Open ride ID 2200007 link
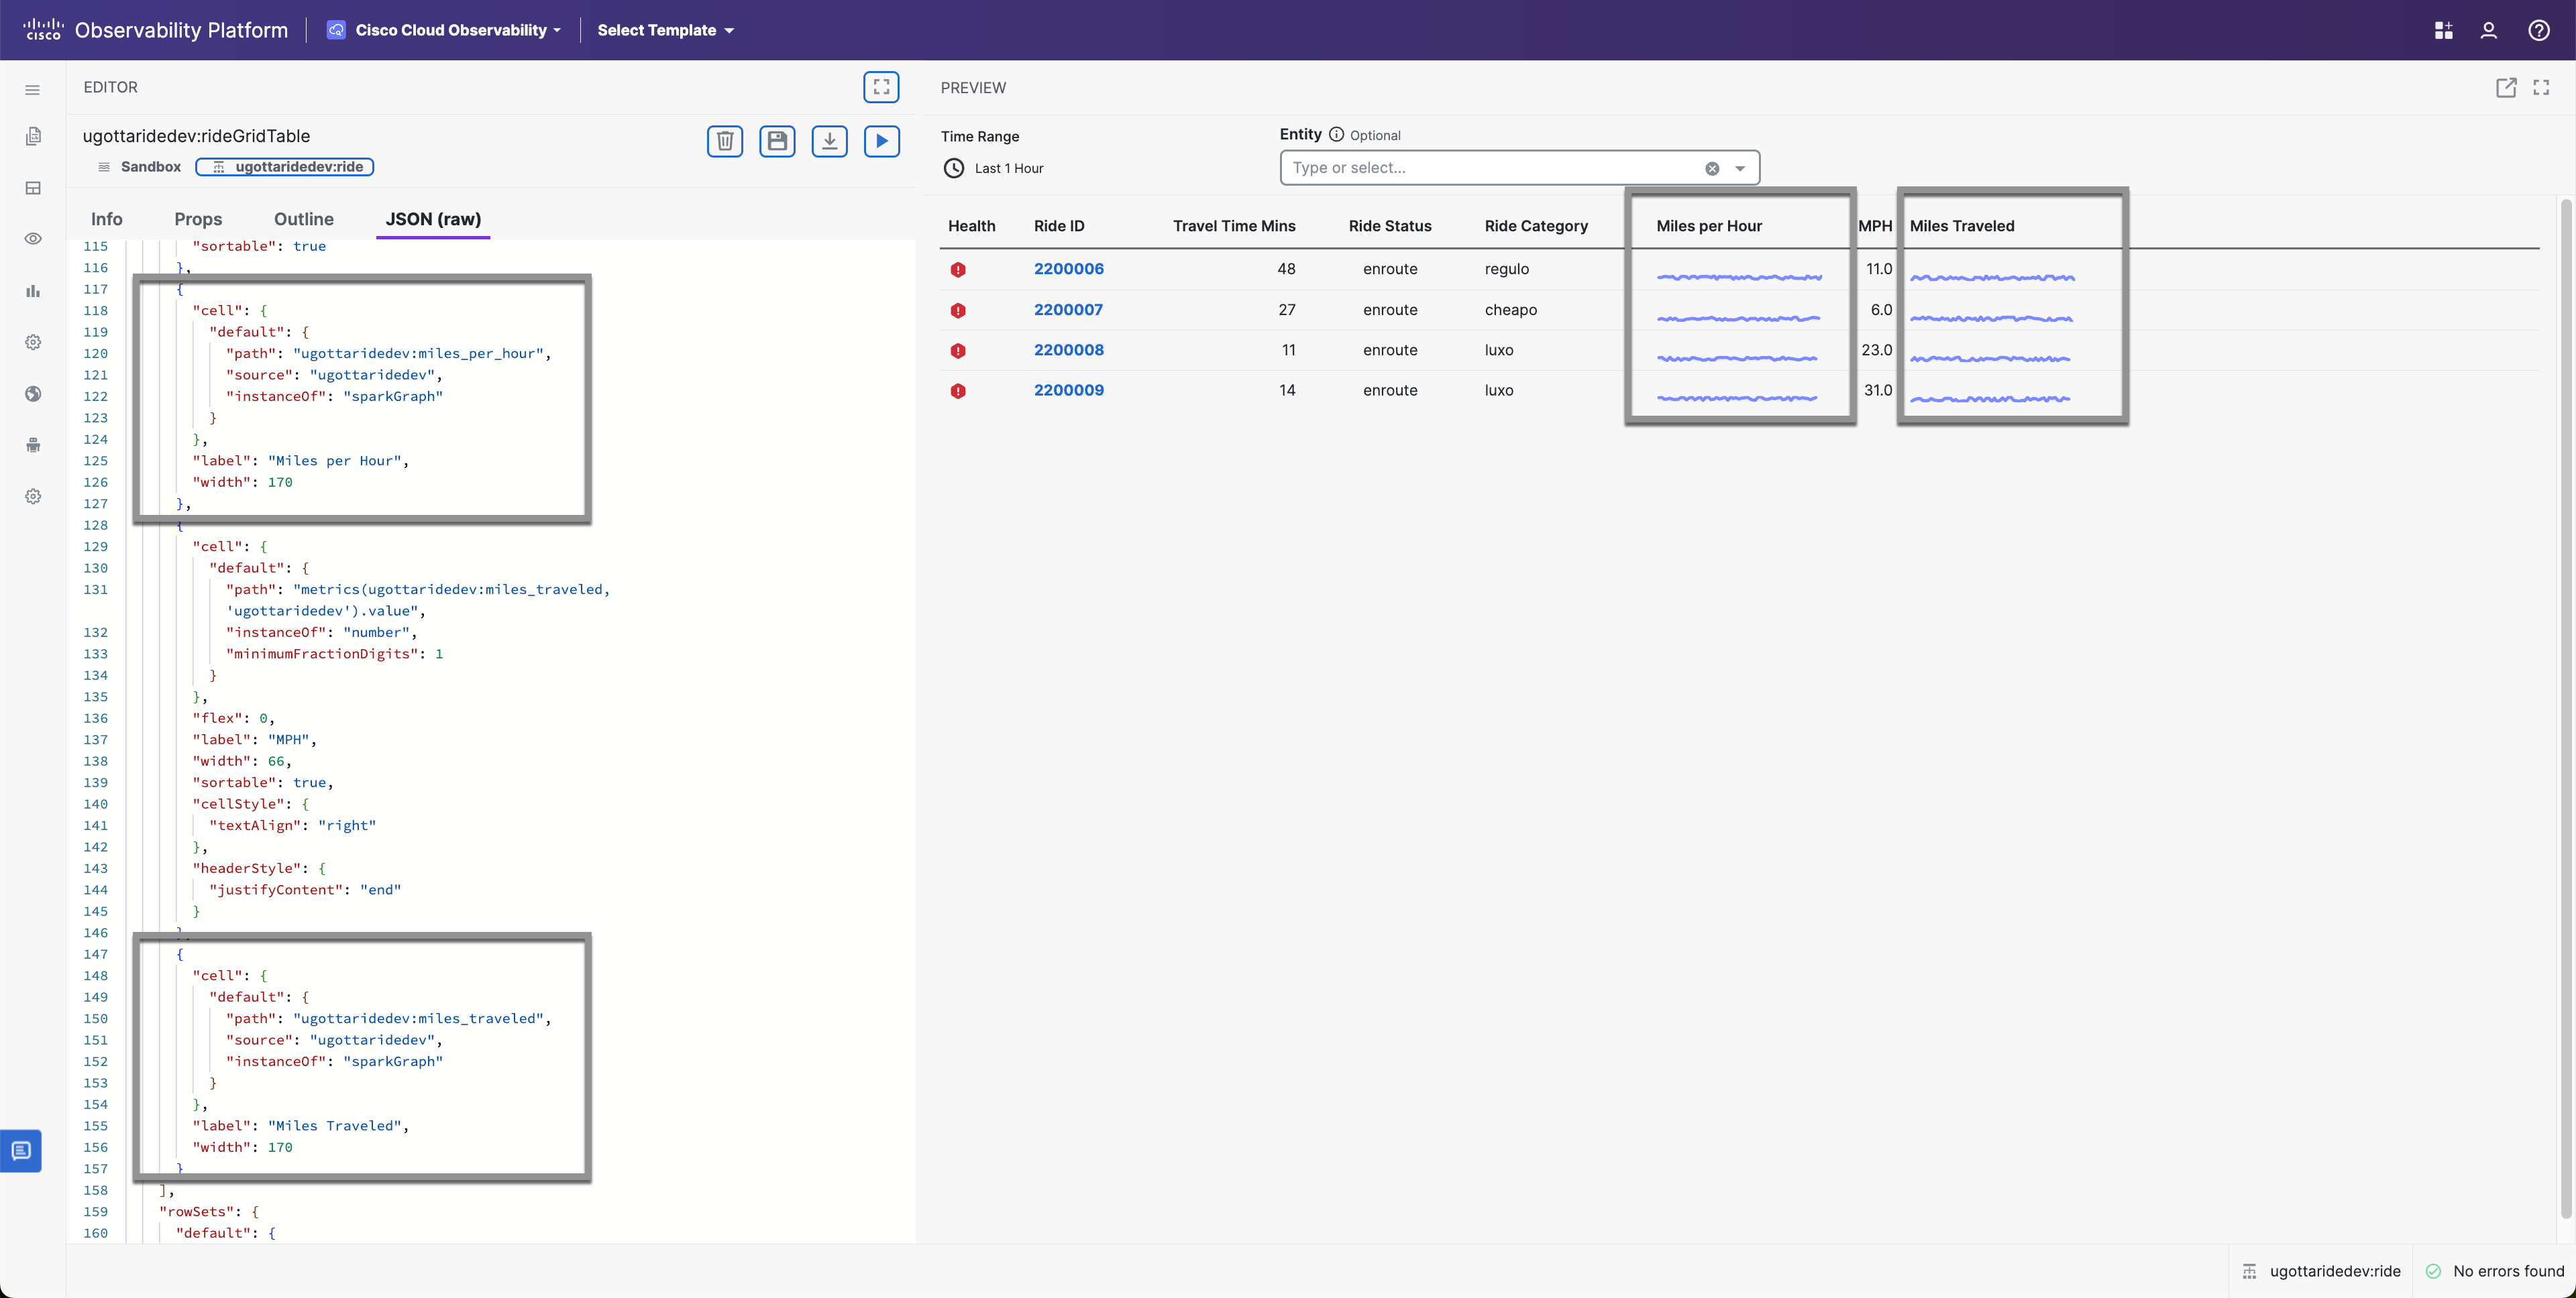 pos(1068,310)
